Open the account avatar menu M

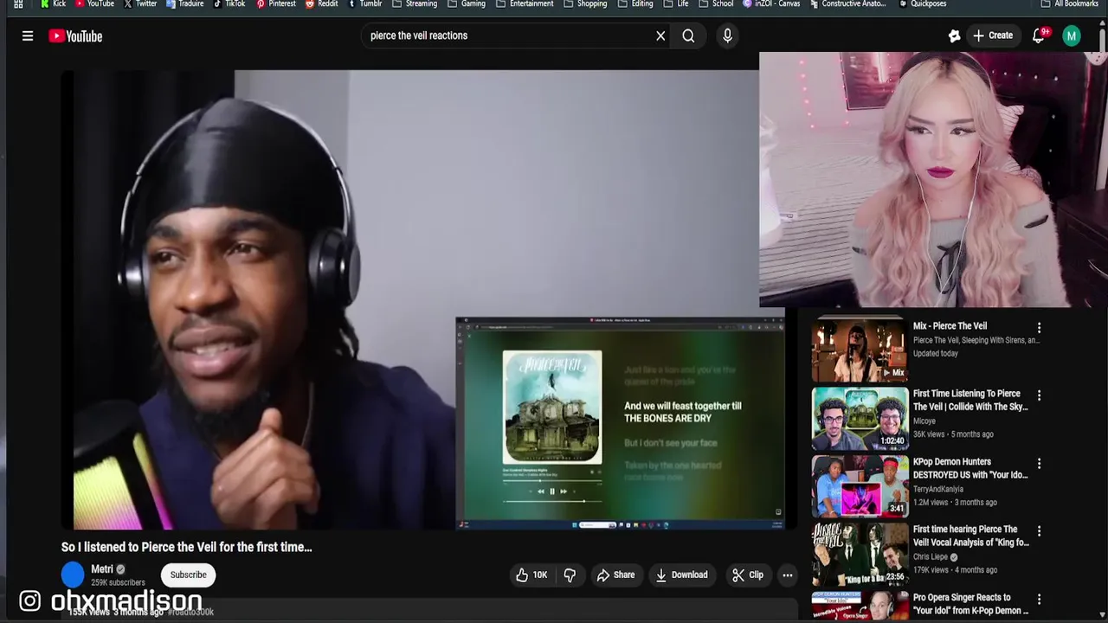pos(1072,35)
